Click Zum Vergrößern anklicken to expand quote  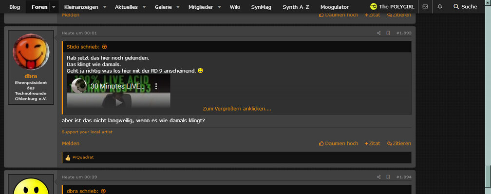(237, 109)
